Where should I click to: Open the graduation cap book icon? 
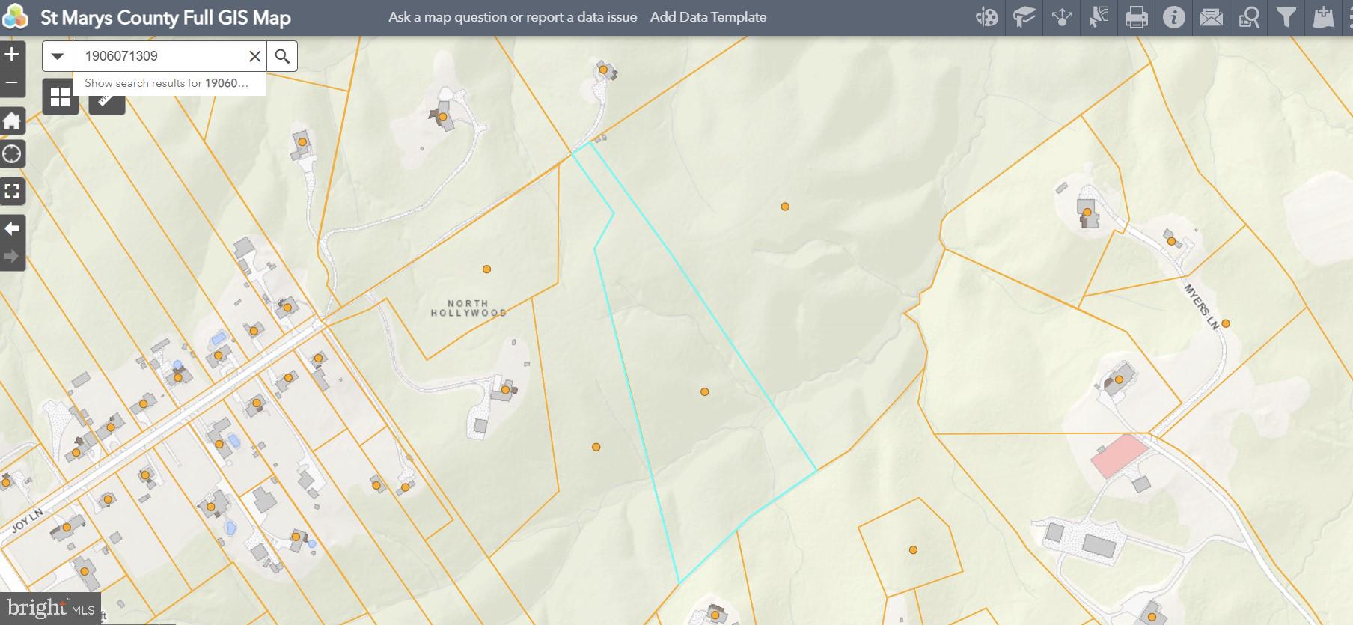[1024, 17]
